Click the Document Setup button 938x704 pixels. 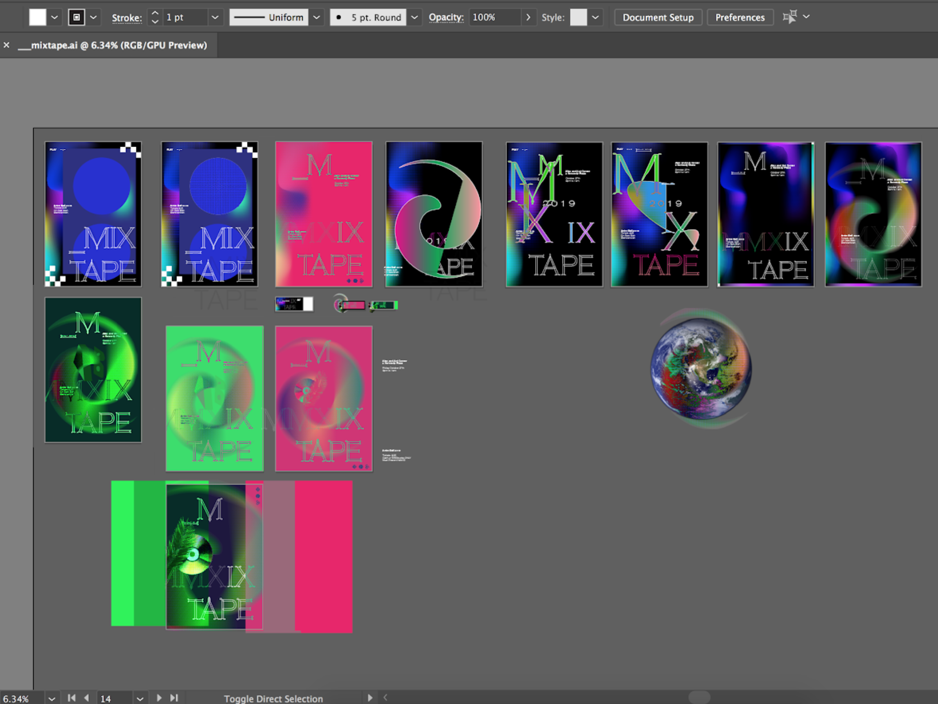click(x=658, y=17)
